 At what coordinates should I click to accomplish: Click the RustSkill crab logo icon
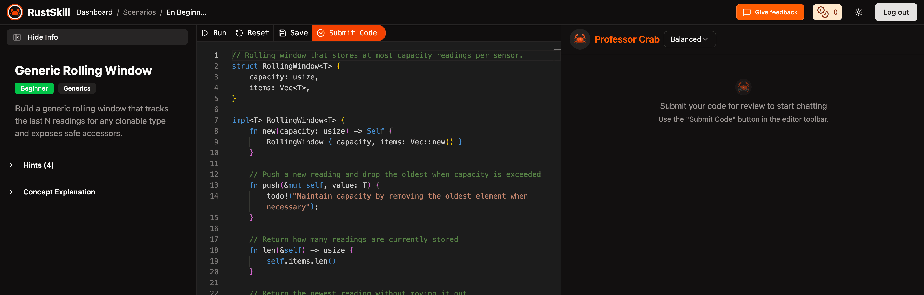click(x=15, y=12)
